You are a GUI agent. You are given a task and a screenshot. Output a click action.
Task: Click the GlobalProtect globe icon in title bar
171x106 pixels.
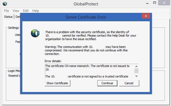point(5,4)
